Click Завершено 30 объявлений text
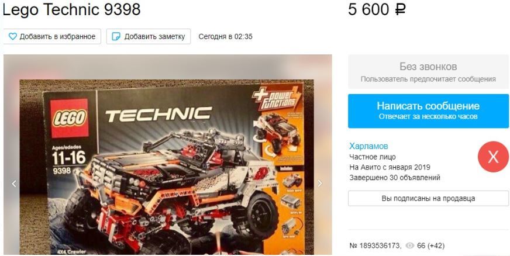The width and height of the screenshot is (510, 256). [395, 178]
